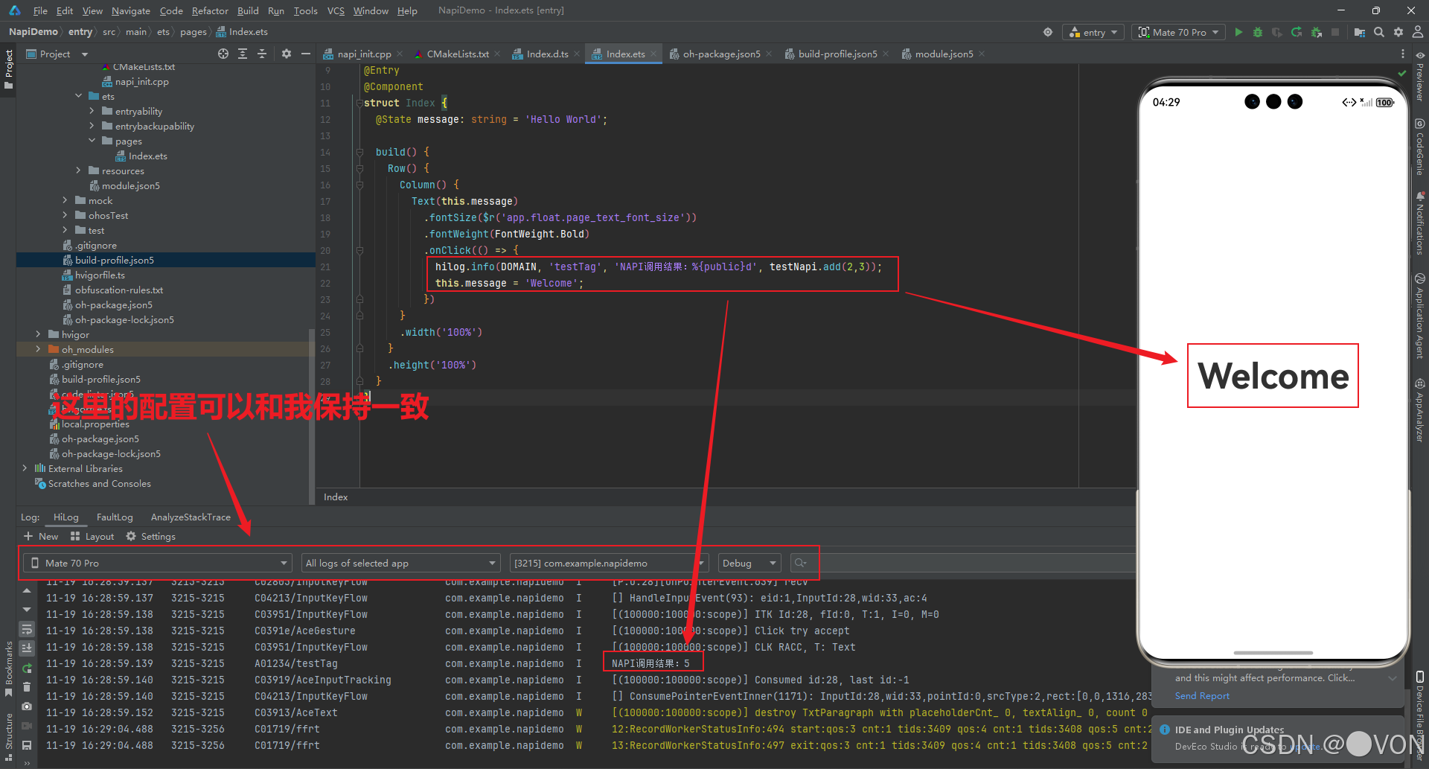
Task: Move down in log with down arrow
Action: point(27,610)
